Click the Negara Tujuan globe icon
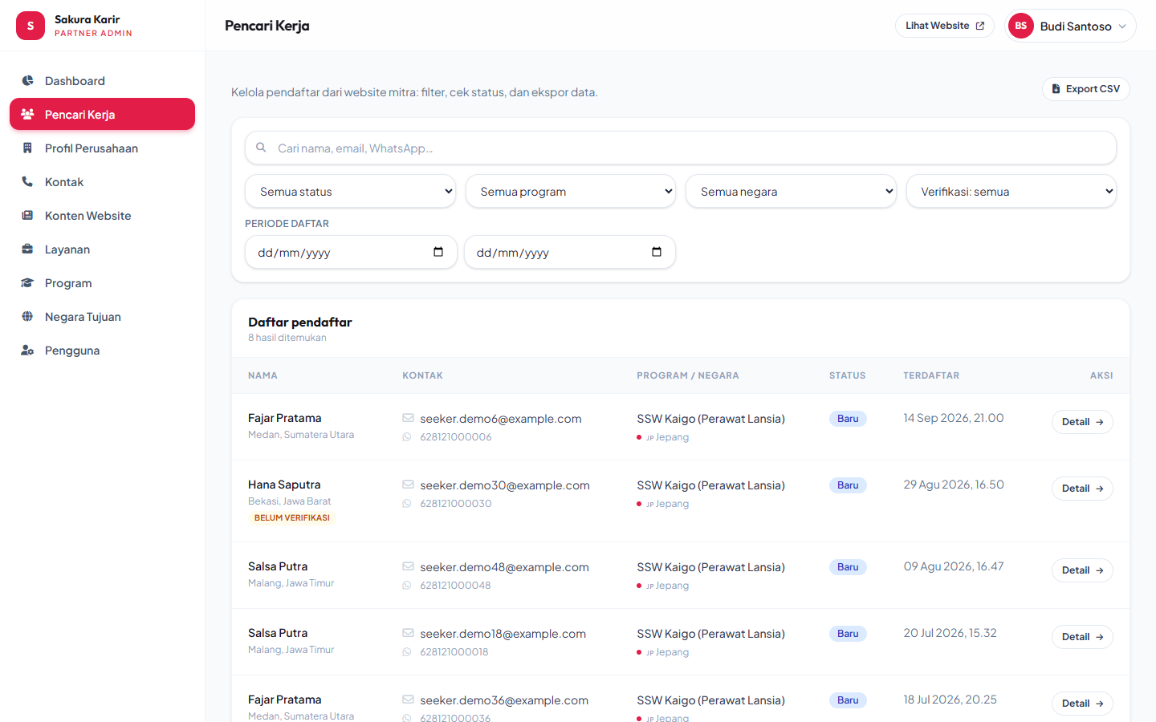 pos(27,317)
